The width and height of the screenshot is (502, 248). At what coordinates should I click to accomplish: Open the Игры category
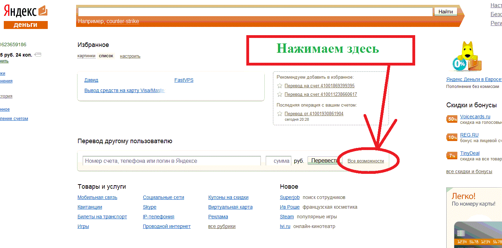[83, 226]
